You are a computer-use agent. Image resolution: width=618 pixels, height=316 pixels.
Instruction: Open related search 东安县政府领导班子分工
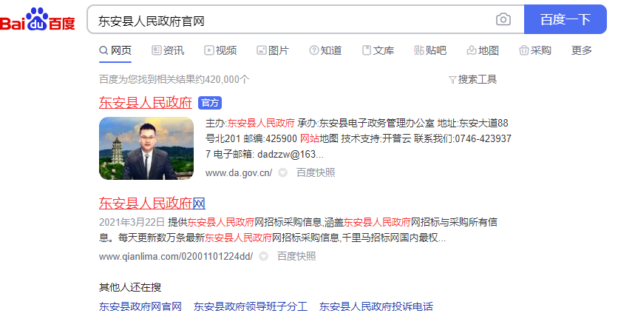click(x=251, y=306)
